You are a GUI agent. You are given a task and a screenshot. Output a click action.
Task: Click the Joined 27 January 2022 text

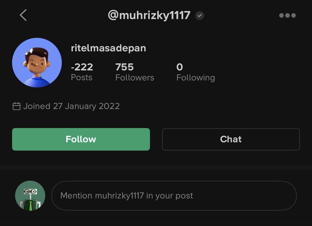(x=71, y=106)
